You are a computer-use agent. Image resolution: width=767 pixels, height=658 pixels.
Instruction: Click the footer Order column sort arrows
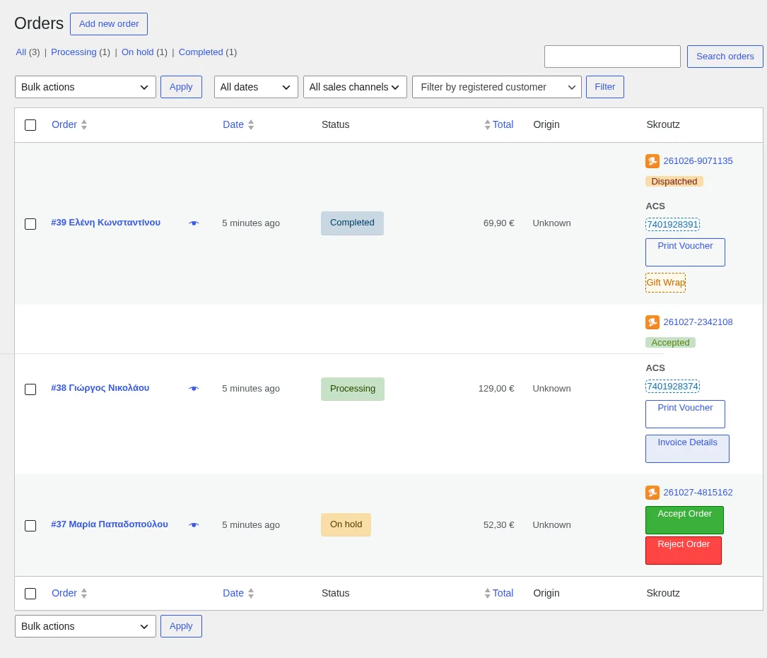coord(84,594)
